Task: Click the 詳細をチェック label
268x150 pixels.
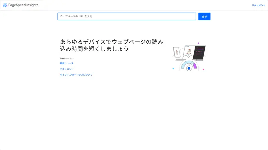Action: [67, 58]
